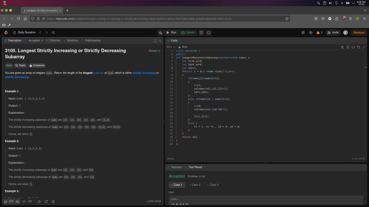The width and height of the screenshot is (369, 207).
Task: Expand the Topics tag
Action: pos(20,65)
